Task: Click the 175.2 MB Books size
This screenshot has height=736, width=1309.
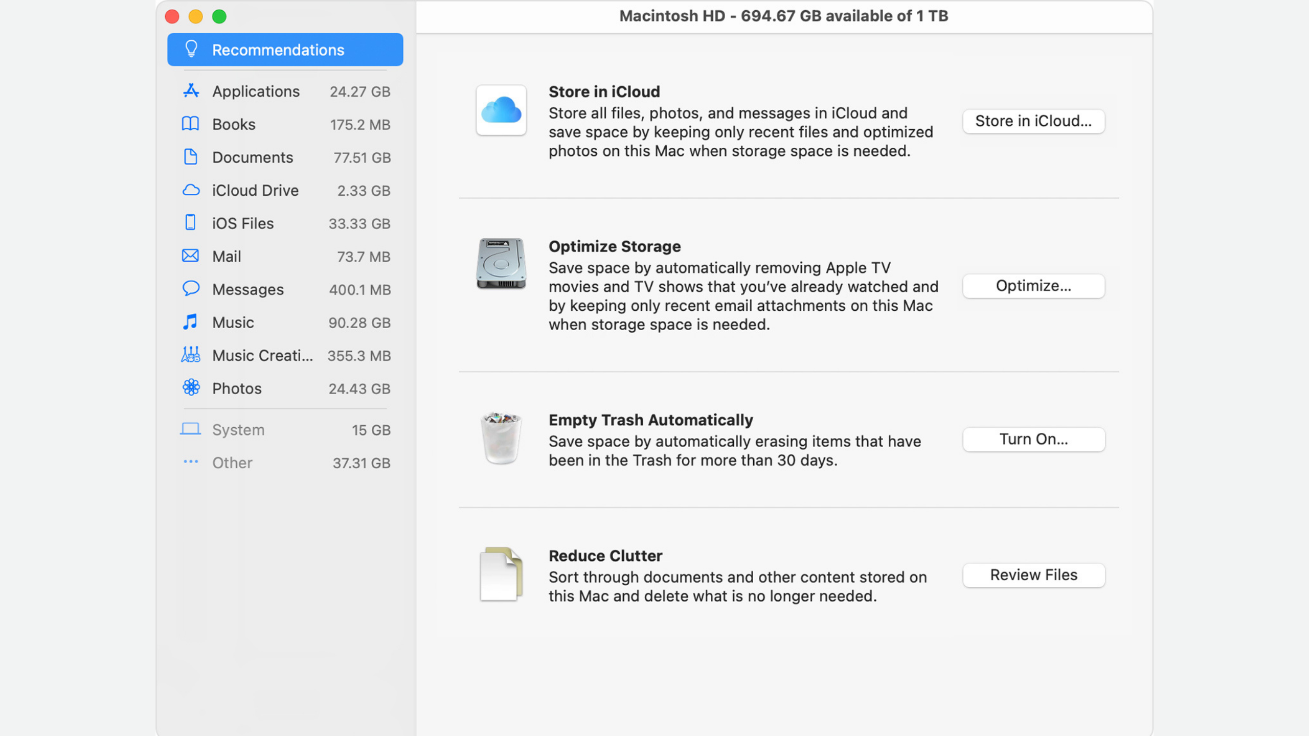Action: 360,125
